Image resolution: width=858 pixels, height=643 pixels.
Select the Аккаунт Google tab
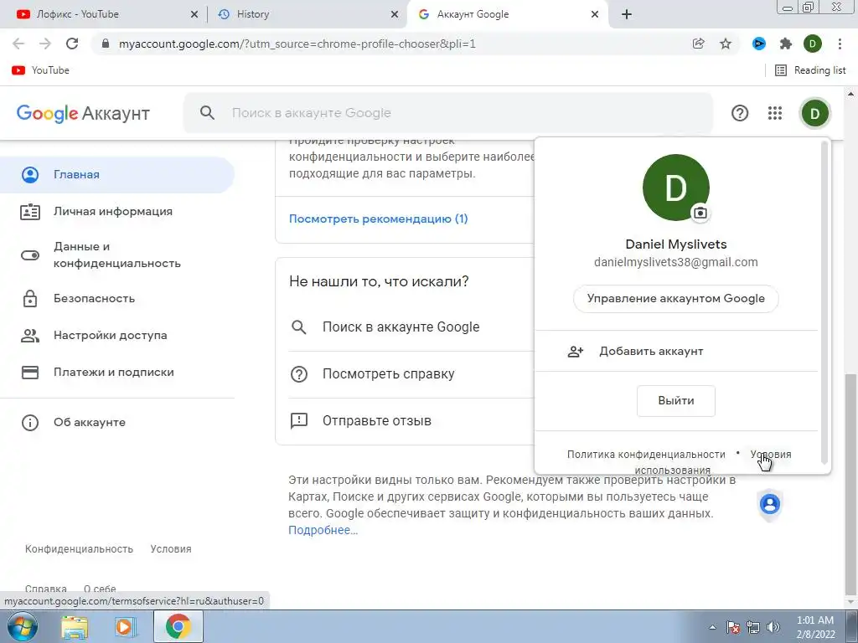(x=506, y=14)
